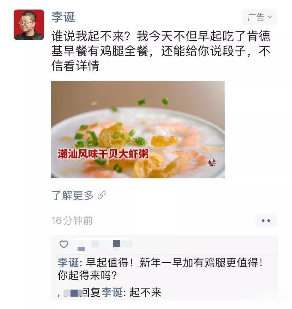The width and height of the screenshot is (292, 309).
Task: Open the two-dot comment menu button
Action: click(266, 221)
